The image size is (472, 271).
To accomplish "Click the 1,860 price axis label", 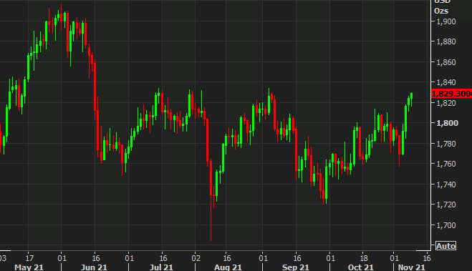I will (x=446, y=62).
